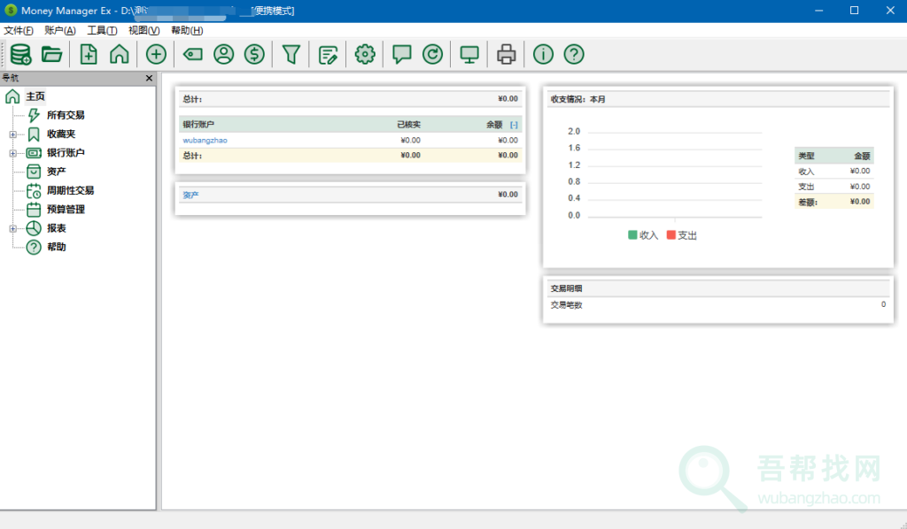907x529 pixels.
Task: Open the 工具(T) menu
Action: click(102, 30)
